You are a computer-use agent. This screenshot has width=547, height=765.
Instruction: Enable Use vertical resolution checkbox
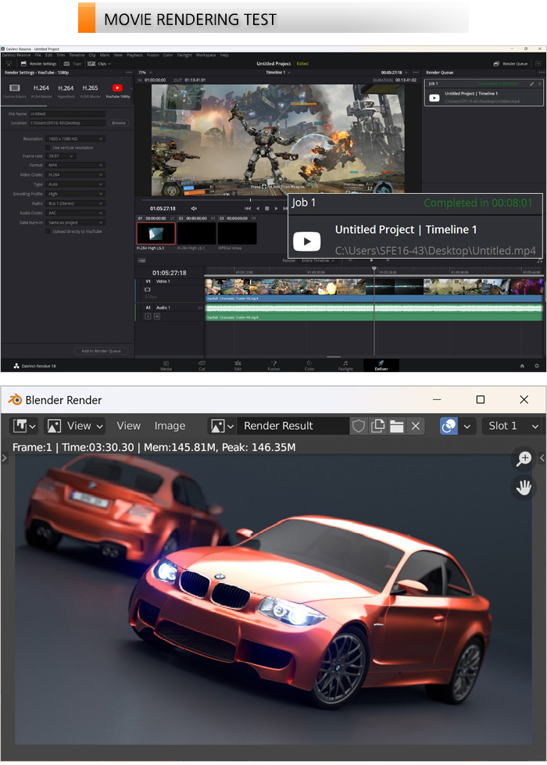[x=48, y=148]
